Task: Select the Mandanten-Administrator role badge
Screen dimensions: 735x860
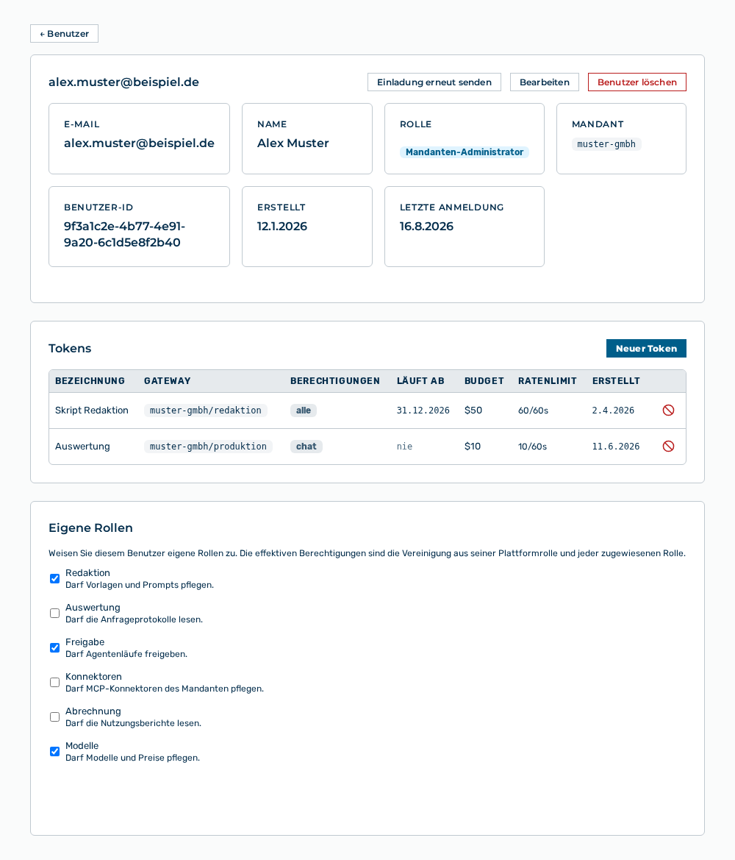Action: pos(465,152)
